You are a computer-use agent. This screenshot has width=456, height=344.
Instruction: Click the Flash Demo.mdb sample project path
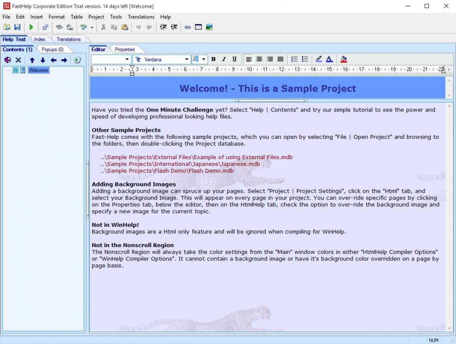click(167, 171)
